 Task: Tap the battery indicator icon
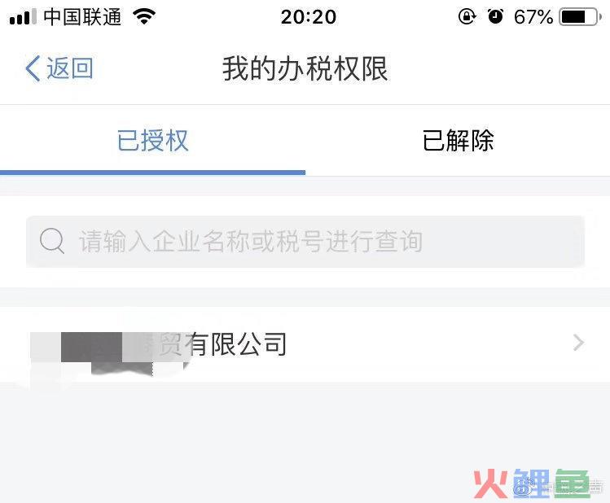[580, 17]
